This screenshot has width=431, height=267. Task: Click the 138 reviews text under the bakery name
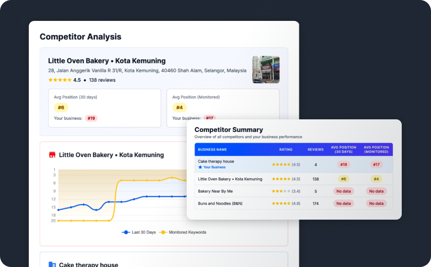(x=102, y=80)
